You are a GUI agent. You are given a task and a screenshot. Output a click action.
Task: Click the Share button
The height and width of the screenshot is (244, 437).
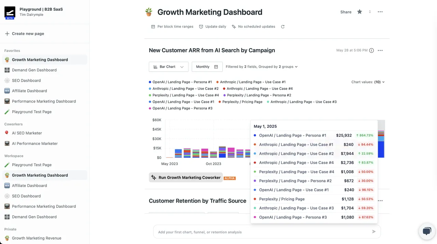tap(346, 12)
